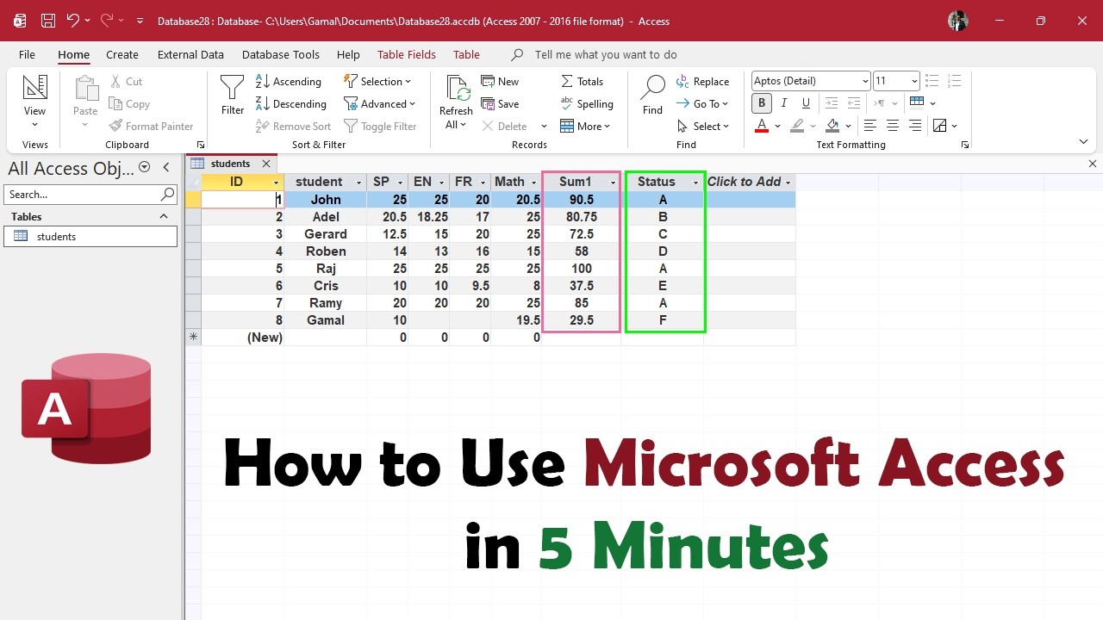The height and width of the screenshot is (620, 1103).
Task: Align text left
Action: tap(870, 126)
